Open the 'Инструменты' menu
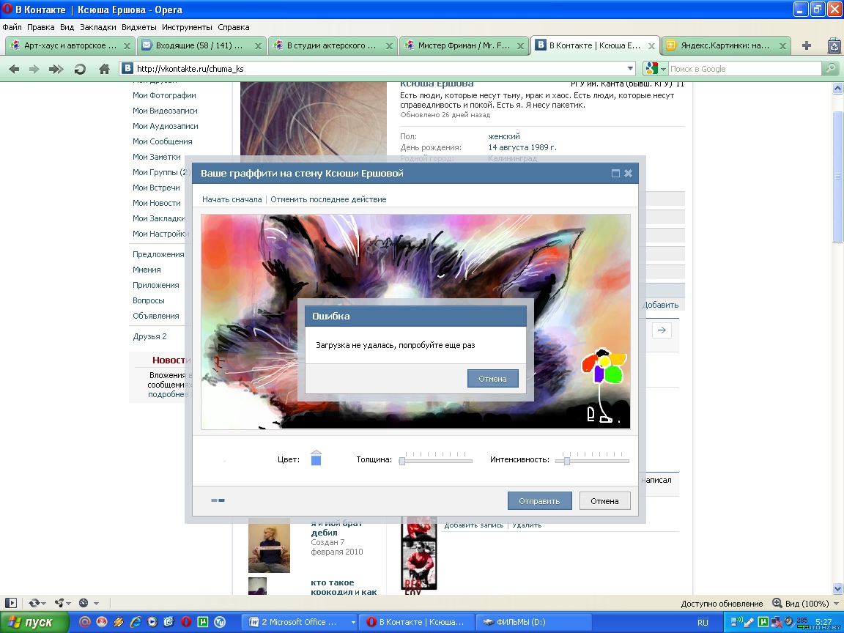844x633 pixels. tap(187, 27)
